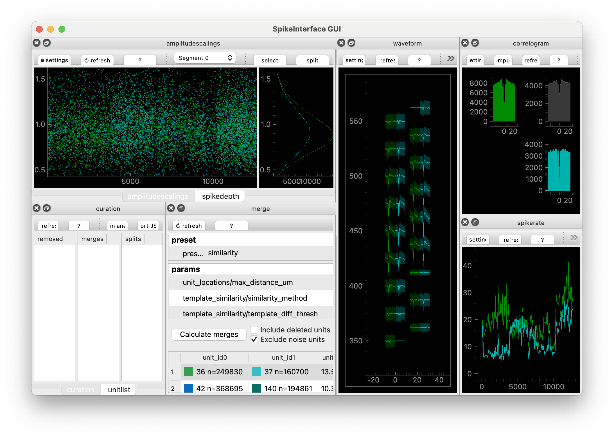This screenshot has height=437, width=614.
Task: Refresh the spikerate view
Action: 511,240
